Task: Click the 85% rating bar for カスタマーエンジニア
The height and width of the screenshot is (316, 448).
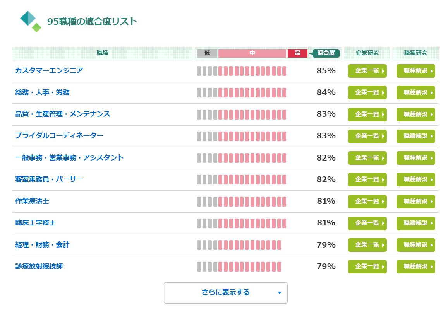Action: click(x=242, y=71)
